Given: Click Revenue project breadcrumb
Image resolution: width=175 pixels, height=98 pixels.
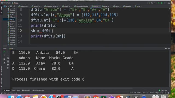Looking at the screenshot, I should click(x=5, y=3).
